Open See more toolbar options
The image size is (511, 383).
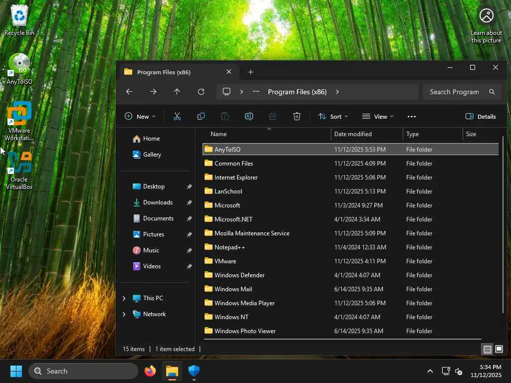click(x=412, y=116)
